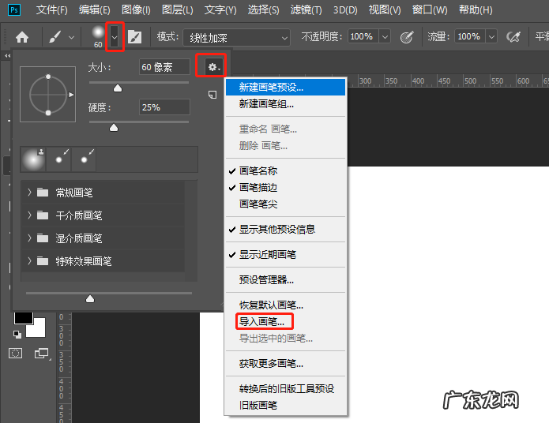Click the brush tip preview showing 60
The image size is (549, 423).
tap(98, 36)
